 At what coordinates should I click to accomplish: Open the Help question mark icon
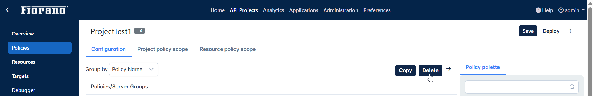(x=538, y=10)
